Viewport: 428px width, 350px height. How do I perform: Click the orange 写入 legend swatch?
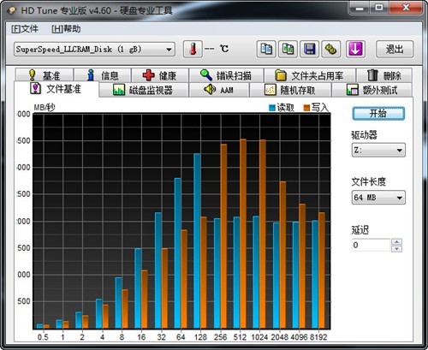point(306,108)
